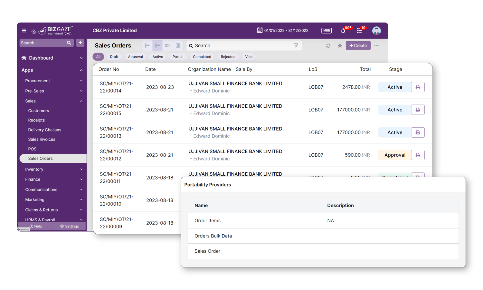Refresh the Sales Orders list
The width and height of the screenshot is (483, 290).
click(328, 46)
